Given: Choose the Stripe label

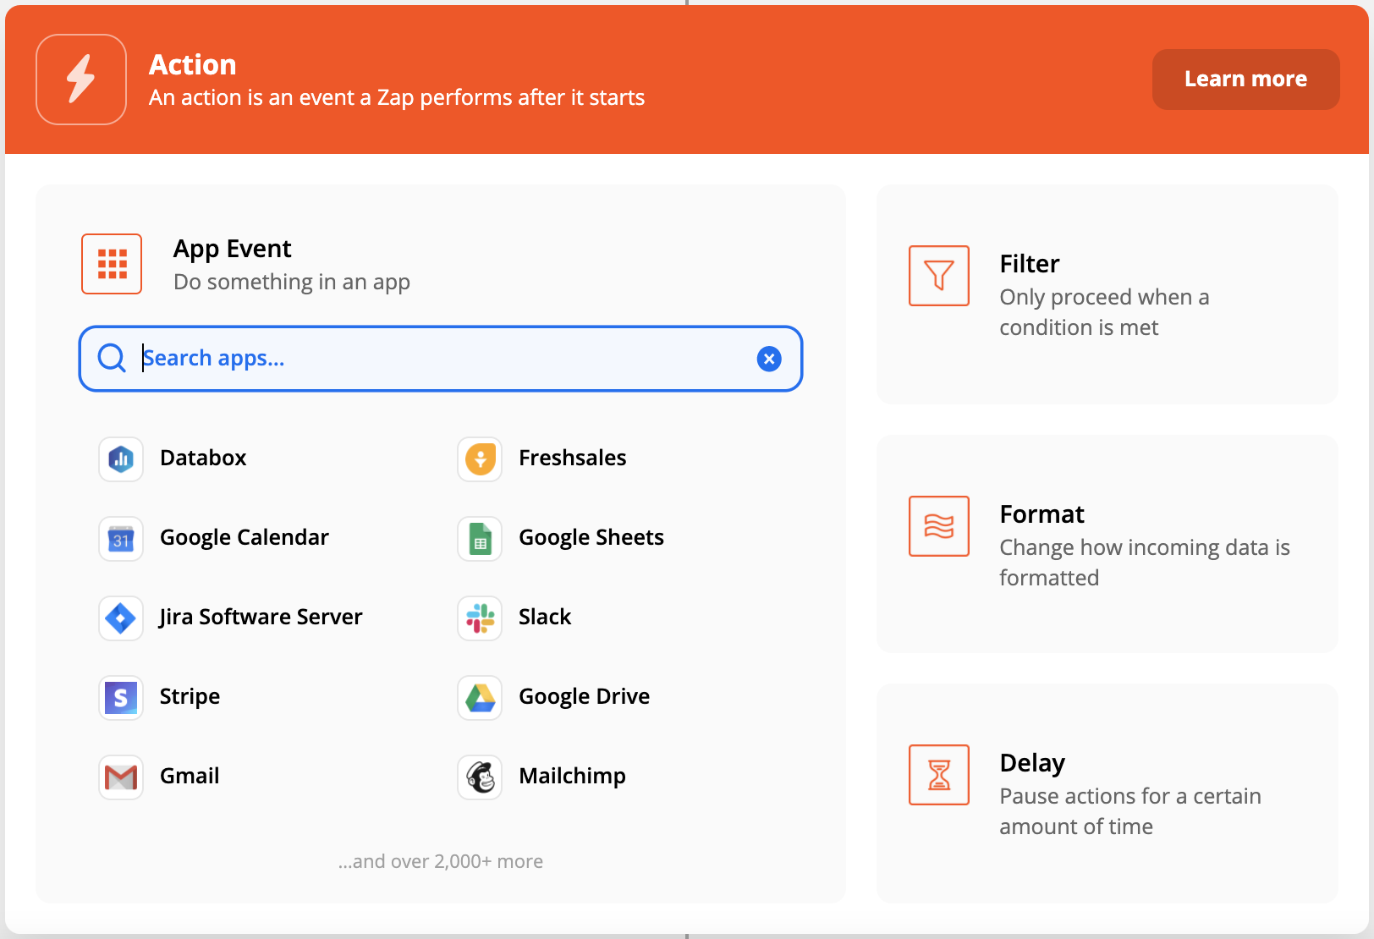Looking at the screenshot, I should (x=190, y=696).
